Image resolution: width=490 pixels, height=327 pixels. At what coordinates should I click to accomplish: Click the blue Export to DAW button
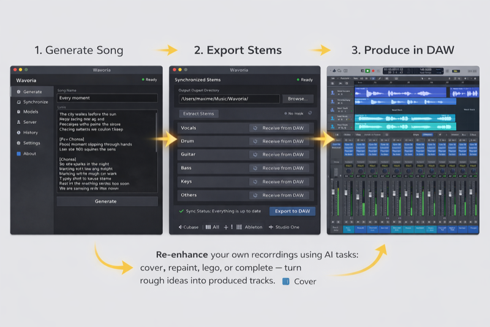coord(293,211)
